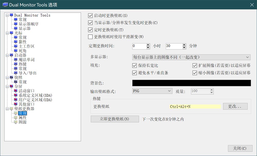Image resolution: width=257 pixels, height=156 pixels.
Task: Click the icon next to 属性
Action: pyautogui.click(x=16, y=118)
